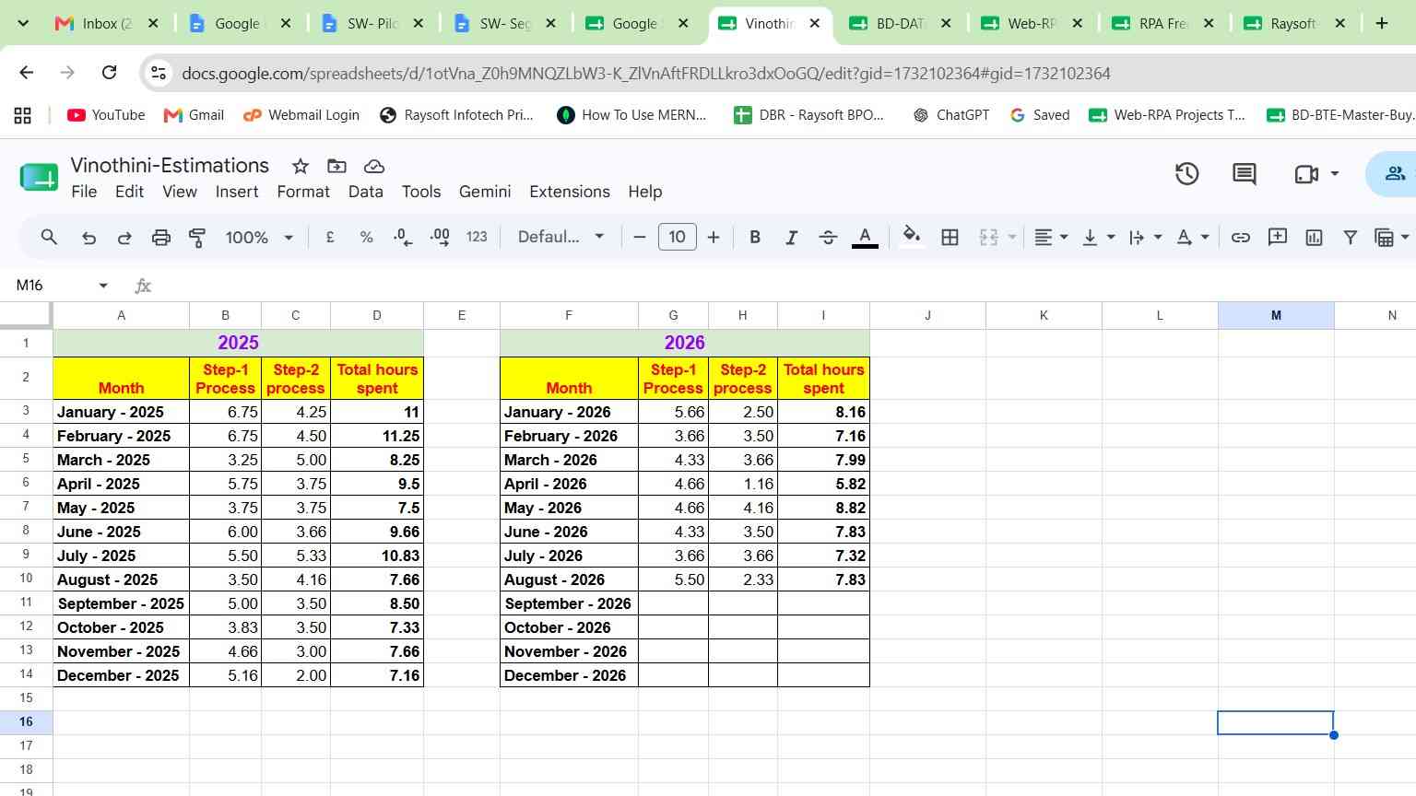Click the increase font size plus button
Screen dimensions: 1416x796
coord(714,238)
